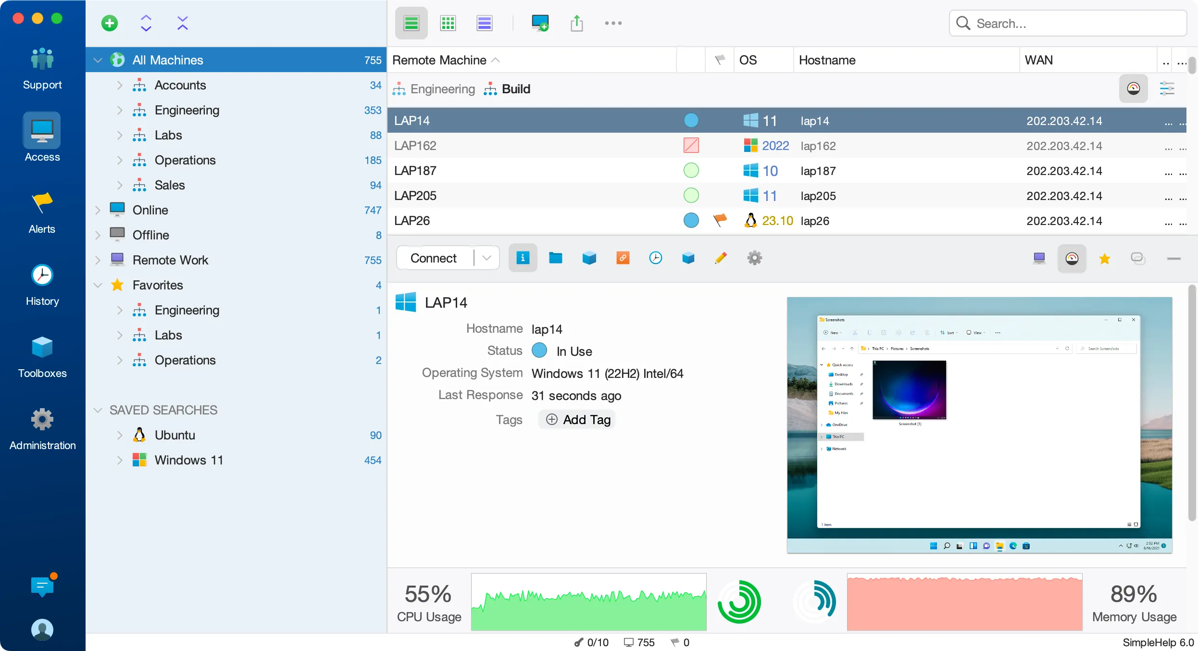
Task: Click Add Tag for LAP14
Action: tap(576, 419)
